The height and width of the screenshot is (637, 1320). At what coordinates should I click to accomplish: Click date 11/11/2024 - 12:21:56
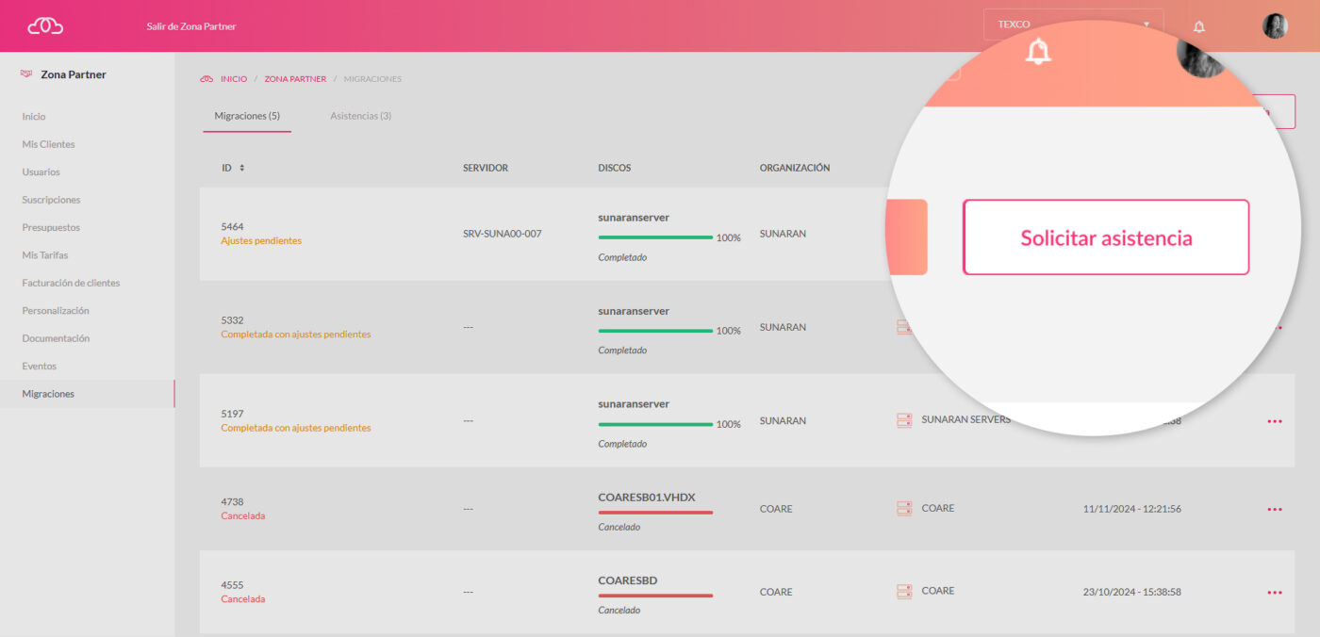[x=1131, y=509]
